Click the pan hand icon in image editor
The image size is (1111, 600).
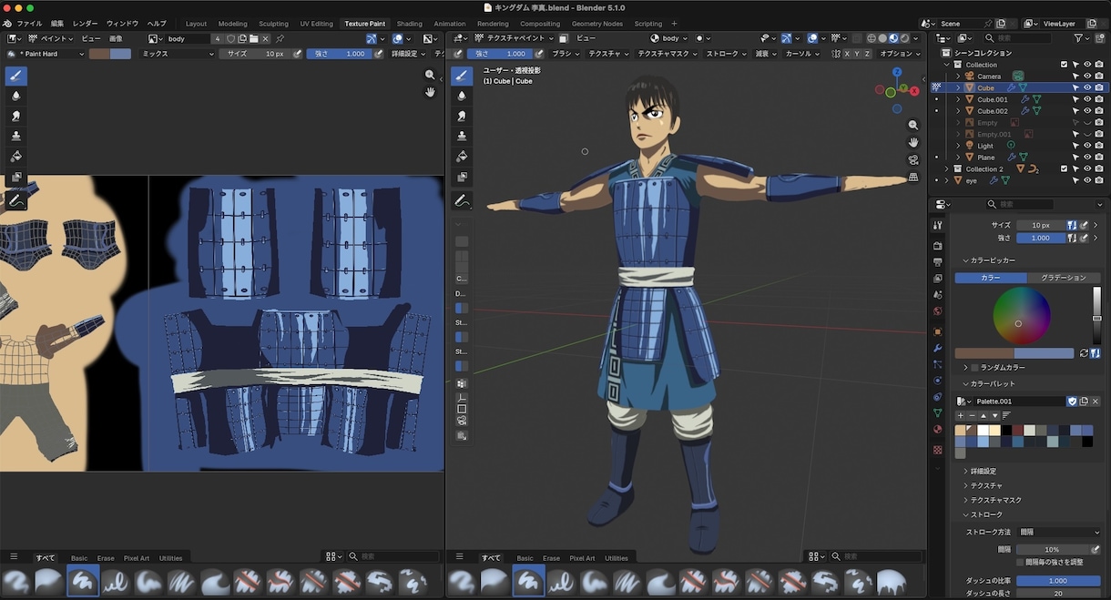tap(430, 92)
